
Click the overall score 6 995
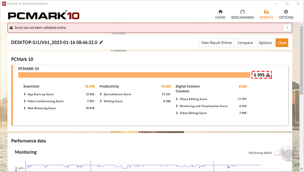(259, 75)
